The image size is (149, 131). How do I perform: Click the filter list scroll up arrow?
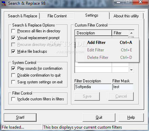tap(131, 33)
